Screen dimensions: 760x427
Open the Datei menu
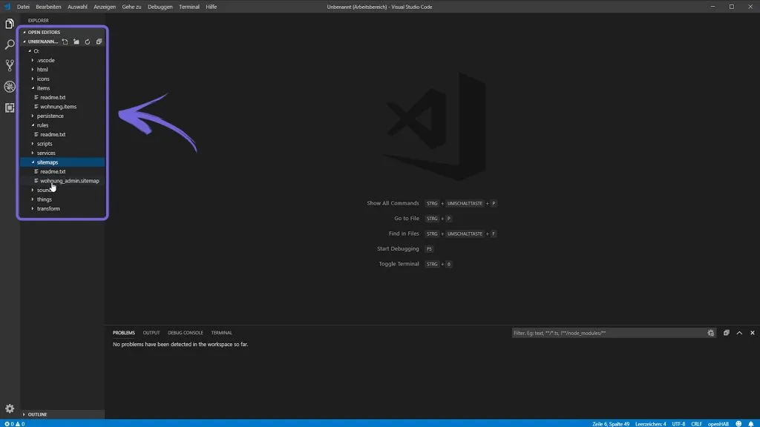coord(23,7)
